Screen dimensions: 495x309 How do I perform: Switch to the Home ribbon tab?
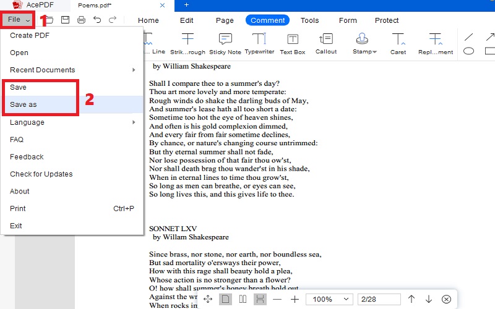[x=148, y=20]
